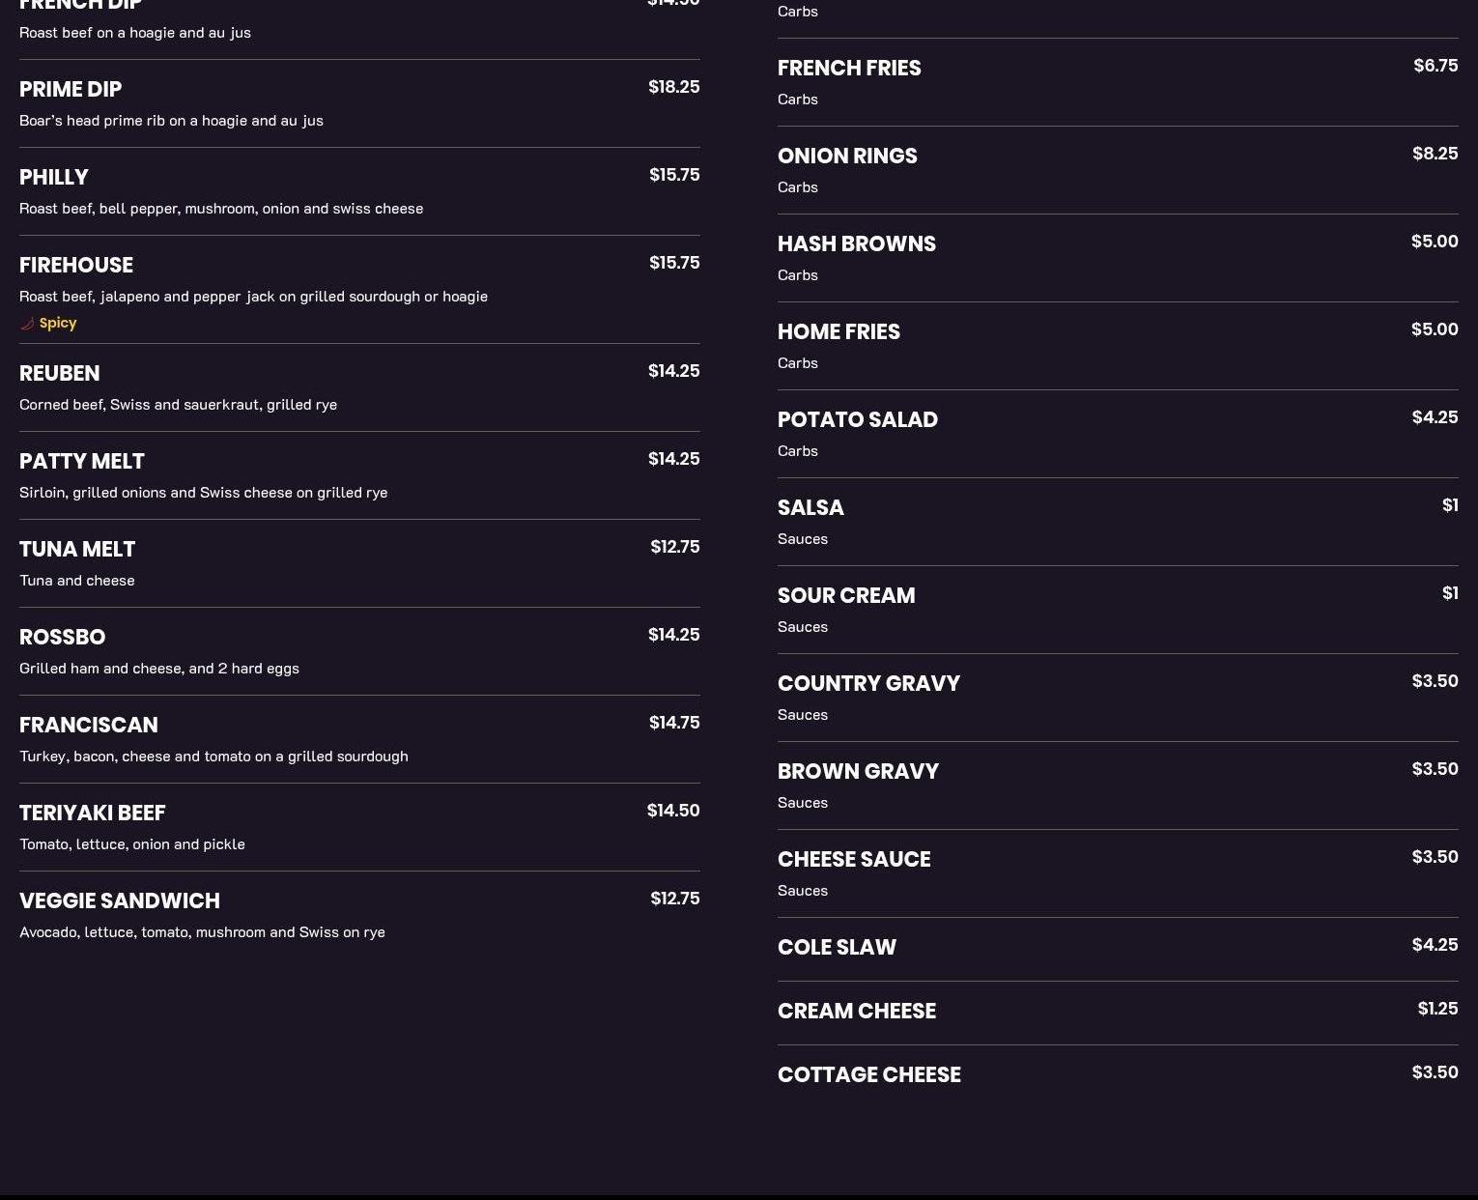This screenshot has height=1200, width=1478.
Task: Select the Franciscan sandwich
Action: point(89,726)
